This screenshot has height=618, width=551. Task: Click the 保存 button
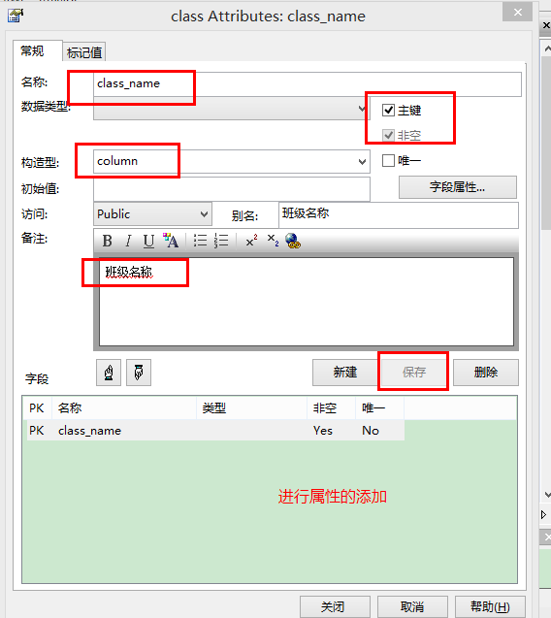414,373
